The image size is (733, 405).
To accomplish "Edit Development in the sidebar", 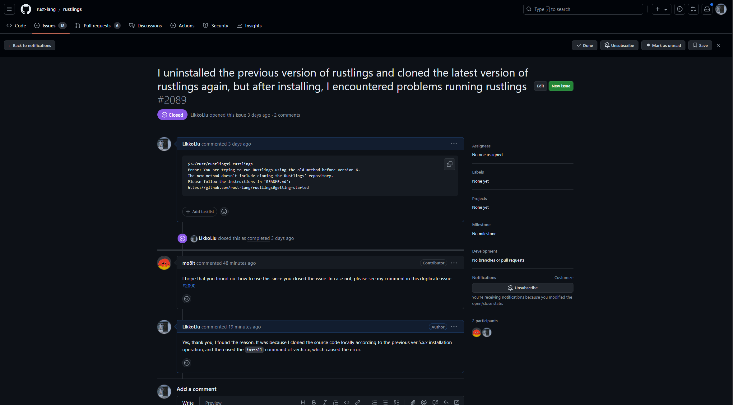I will click(x=485, y=251).
